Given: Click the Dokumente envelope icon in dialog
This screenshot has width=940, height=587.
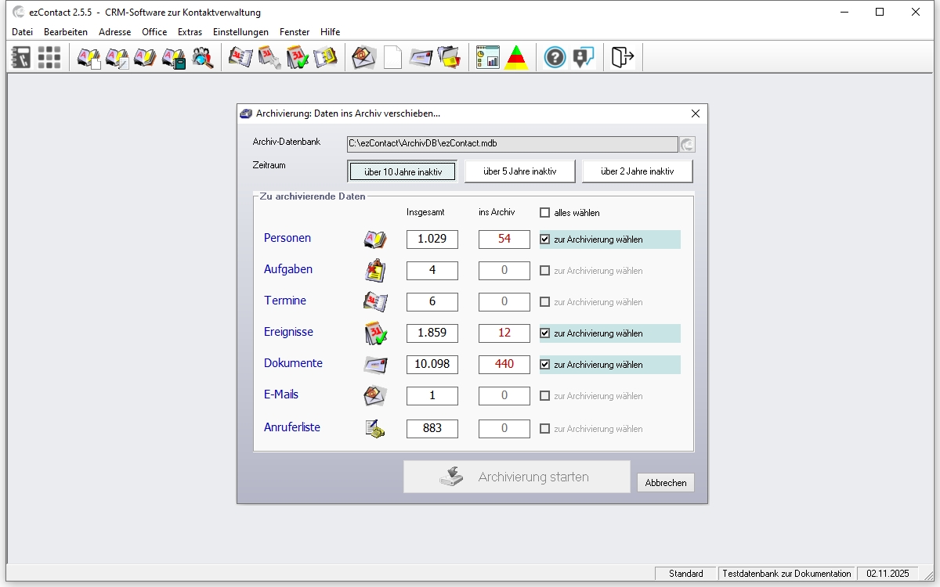Looking at the screenshot, I should (375, 365).
